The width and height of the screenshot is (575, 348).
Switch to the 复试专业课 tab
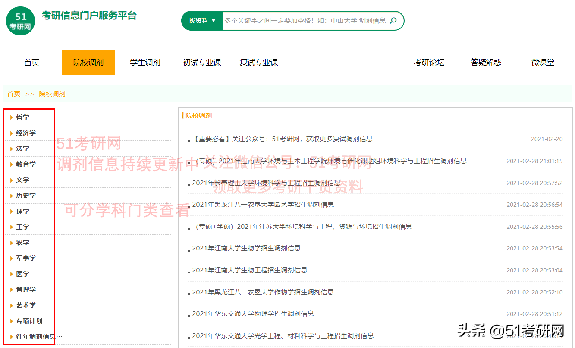click(258, 62)
